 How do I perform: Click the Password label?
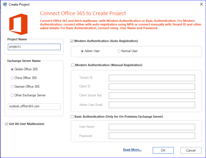[86, 136]
